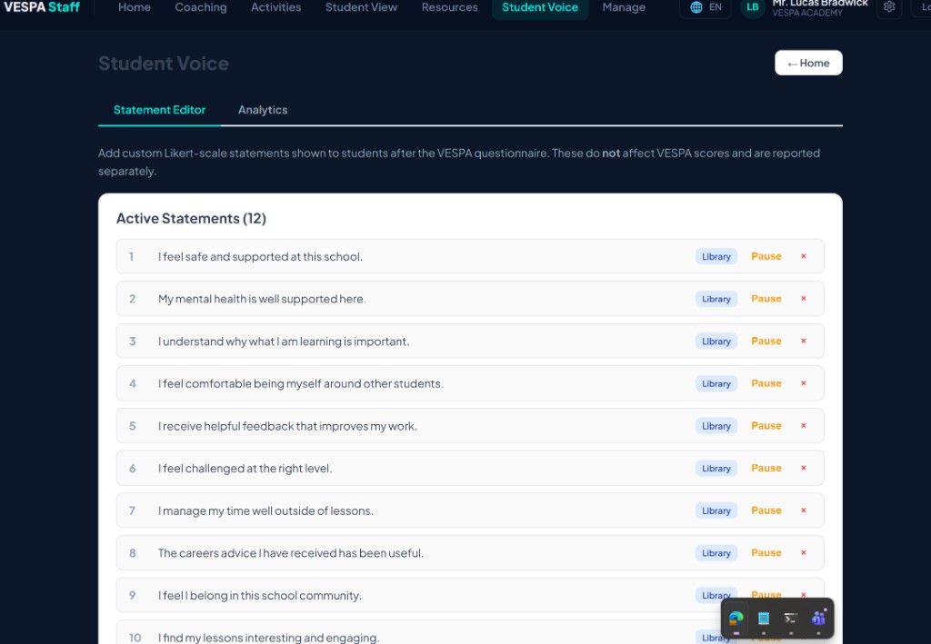Image resolution: width=931 pixels, height=644 pixels.
Task: Click Library tag on statement 3
Action: (716, 342)
